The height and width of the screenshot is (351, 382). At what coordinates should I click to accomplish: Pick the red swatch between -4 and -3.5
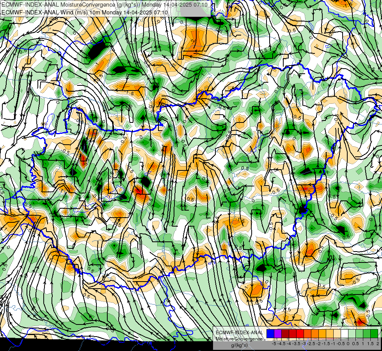pyautogui.click(x=293, y=333)
